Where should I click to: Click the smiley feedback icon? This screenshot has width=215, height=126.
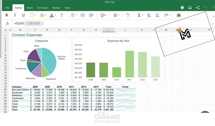click(x=182, y=8)
